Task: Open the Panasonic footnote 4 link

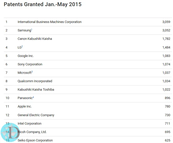Action: pyautogui.click(x=33, y=97)
